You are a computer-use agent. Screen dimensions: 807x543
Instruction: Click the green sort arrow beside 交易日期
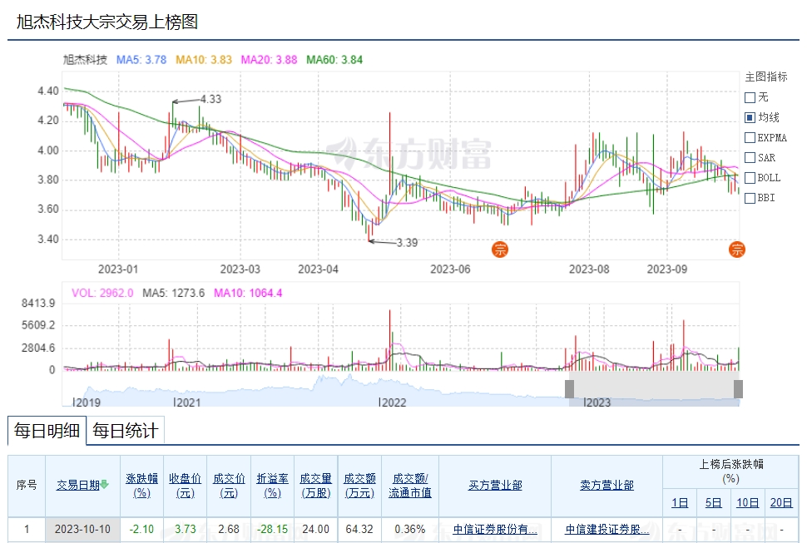pos(105,485)
